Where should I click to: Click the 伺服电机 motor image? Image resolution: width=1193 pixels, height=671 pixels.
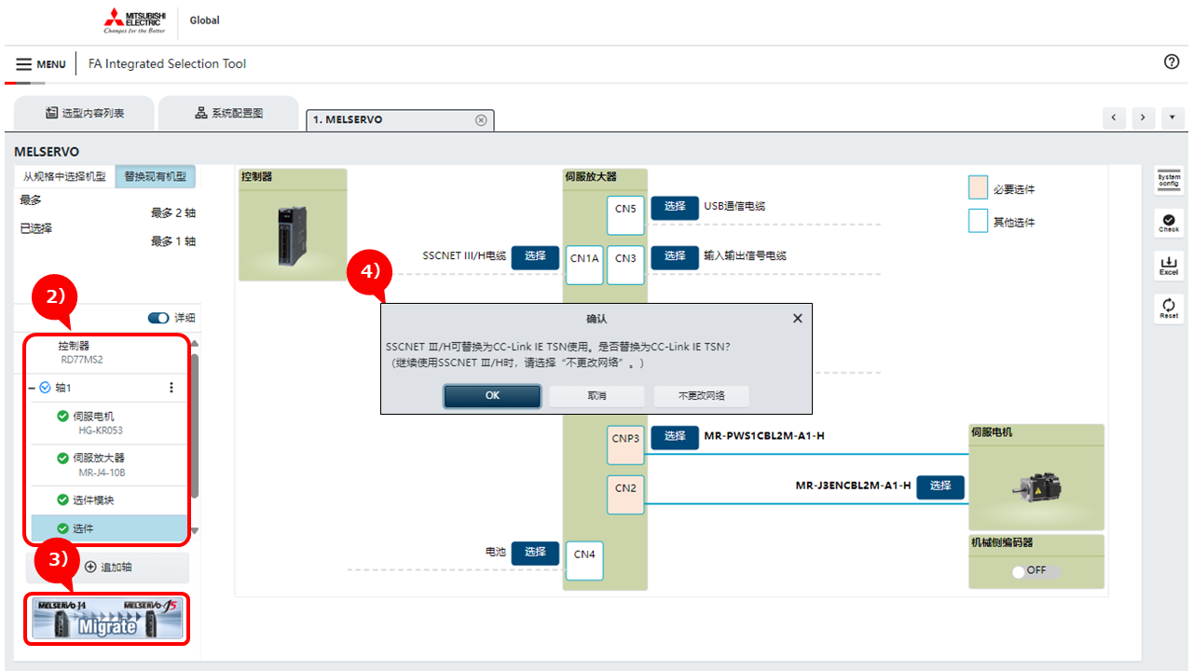click(1036, 486)
